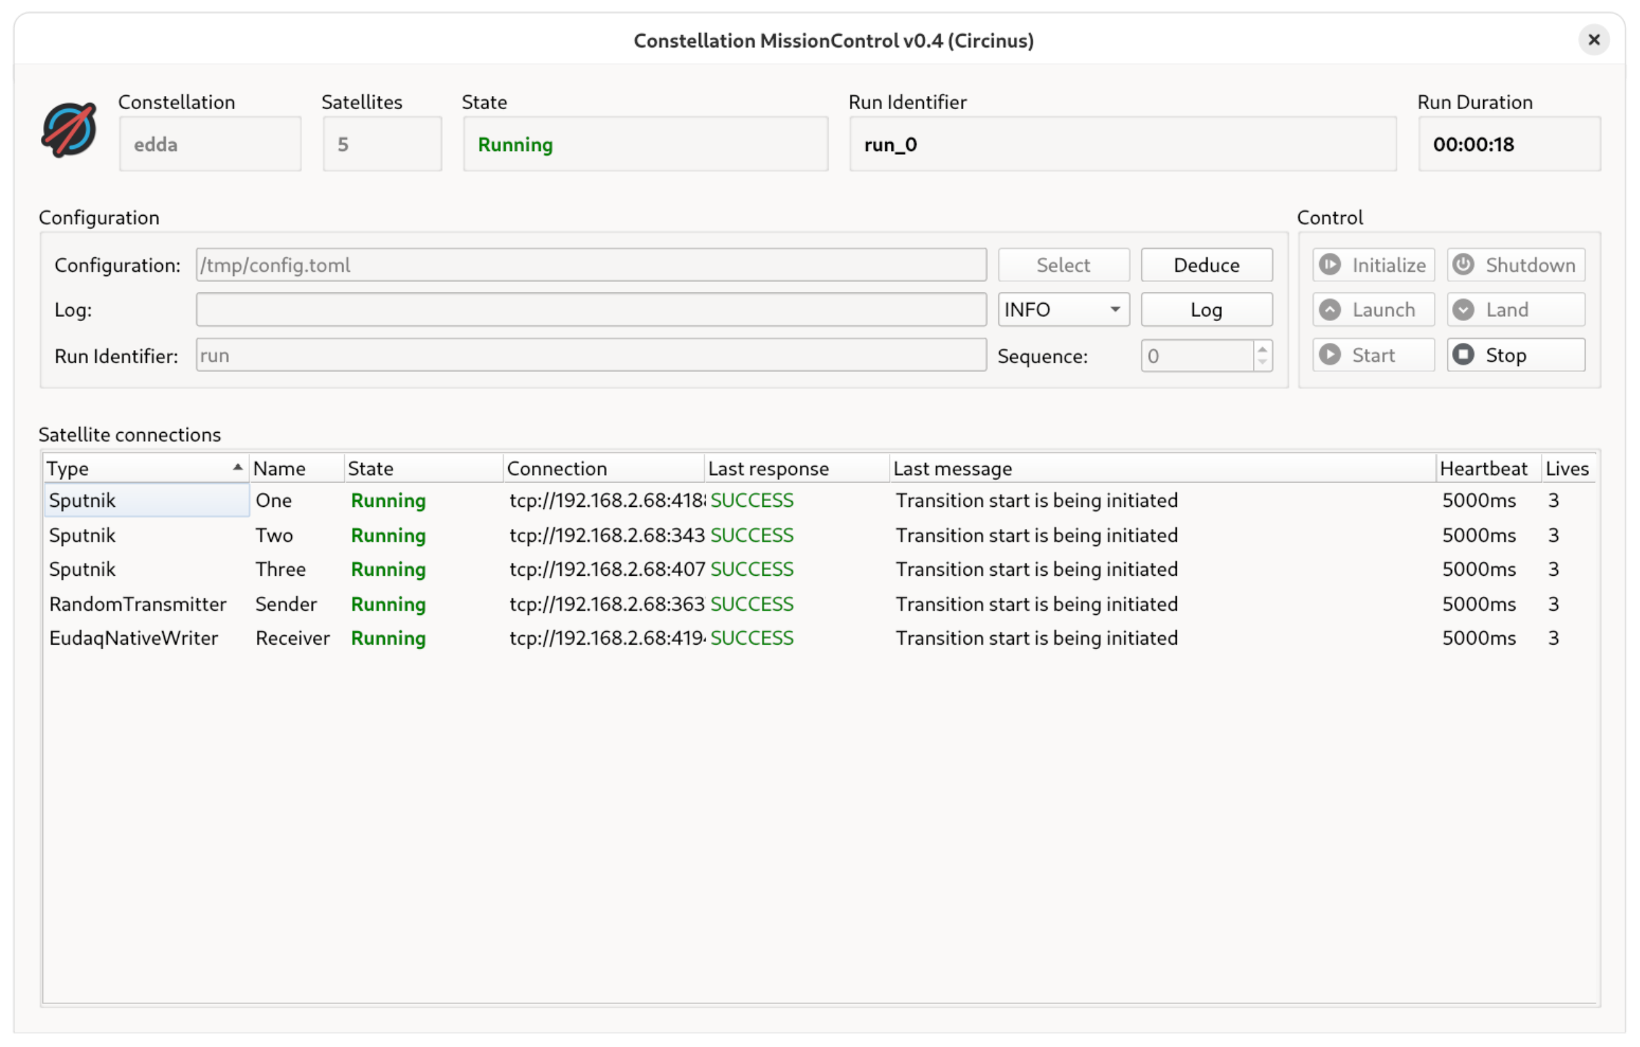Select the Select configuration button

[1064, 264]
